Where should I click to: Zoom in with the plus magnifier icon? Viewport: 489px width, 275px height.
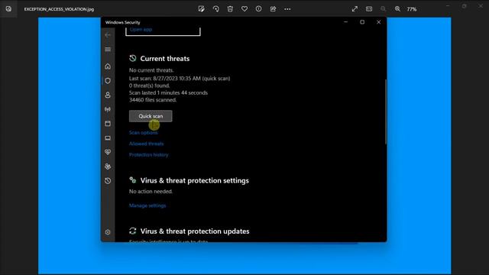click(x=397, y=8)
